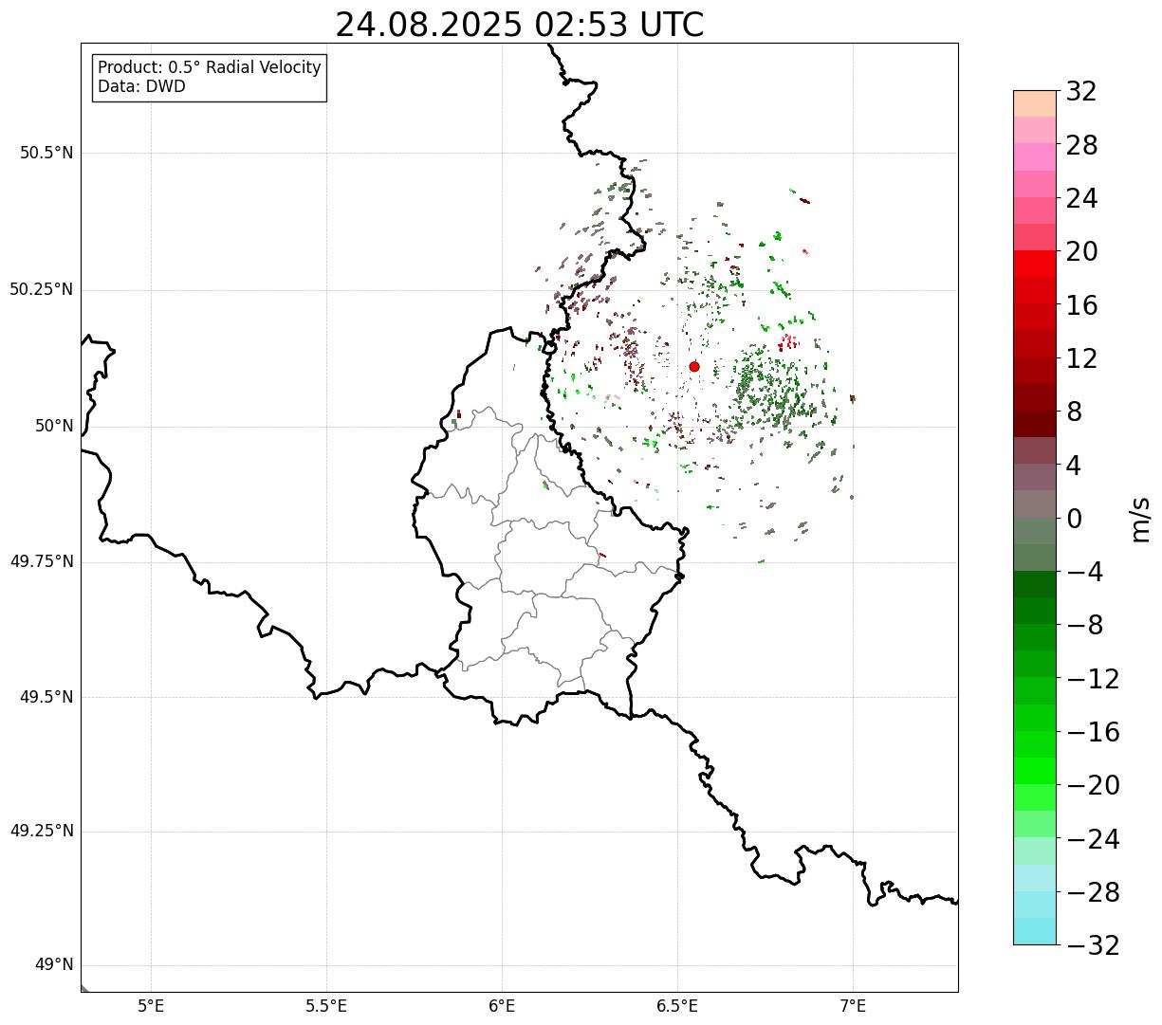Click the darkest maroon swatch just above 8
This screenshot has width=1162, height=1025.
click(1035, 424)
